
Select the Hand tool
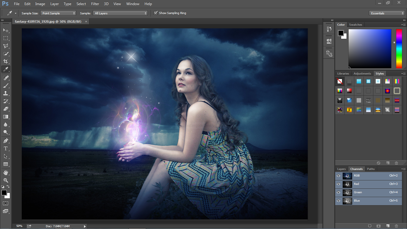6,172
